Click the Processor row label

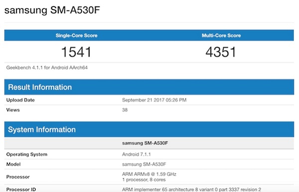18,177
